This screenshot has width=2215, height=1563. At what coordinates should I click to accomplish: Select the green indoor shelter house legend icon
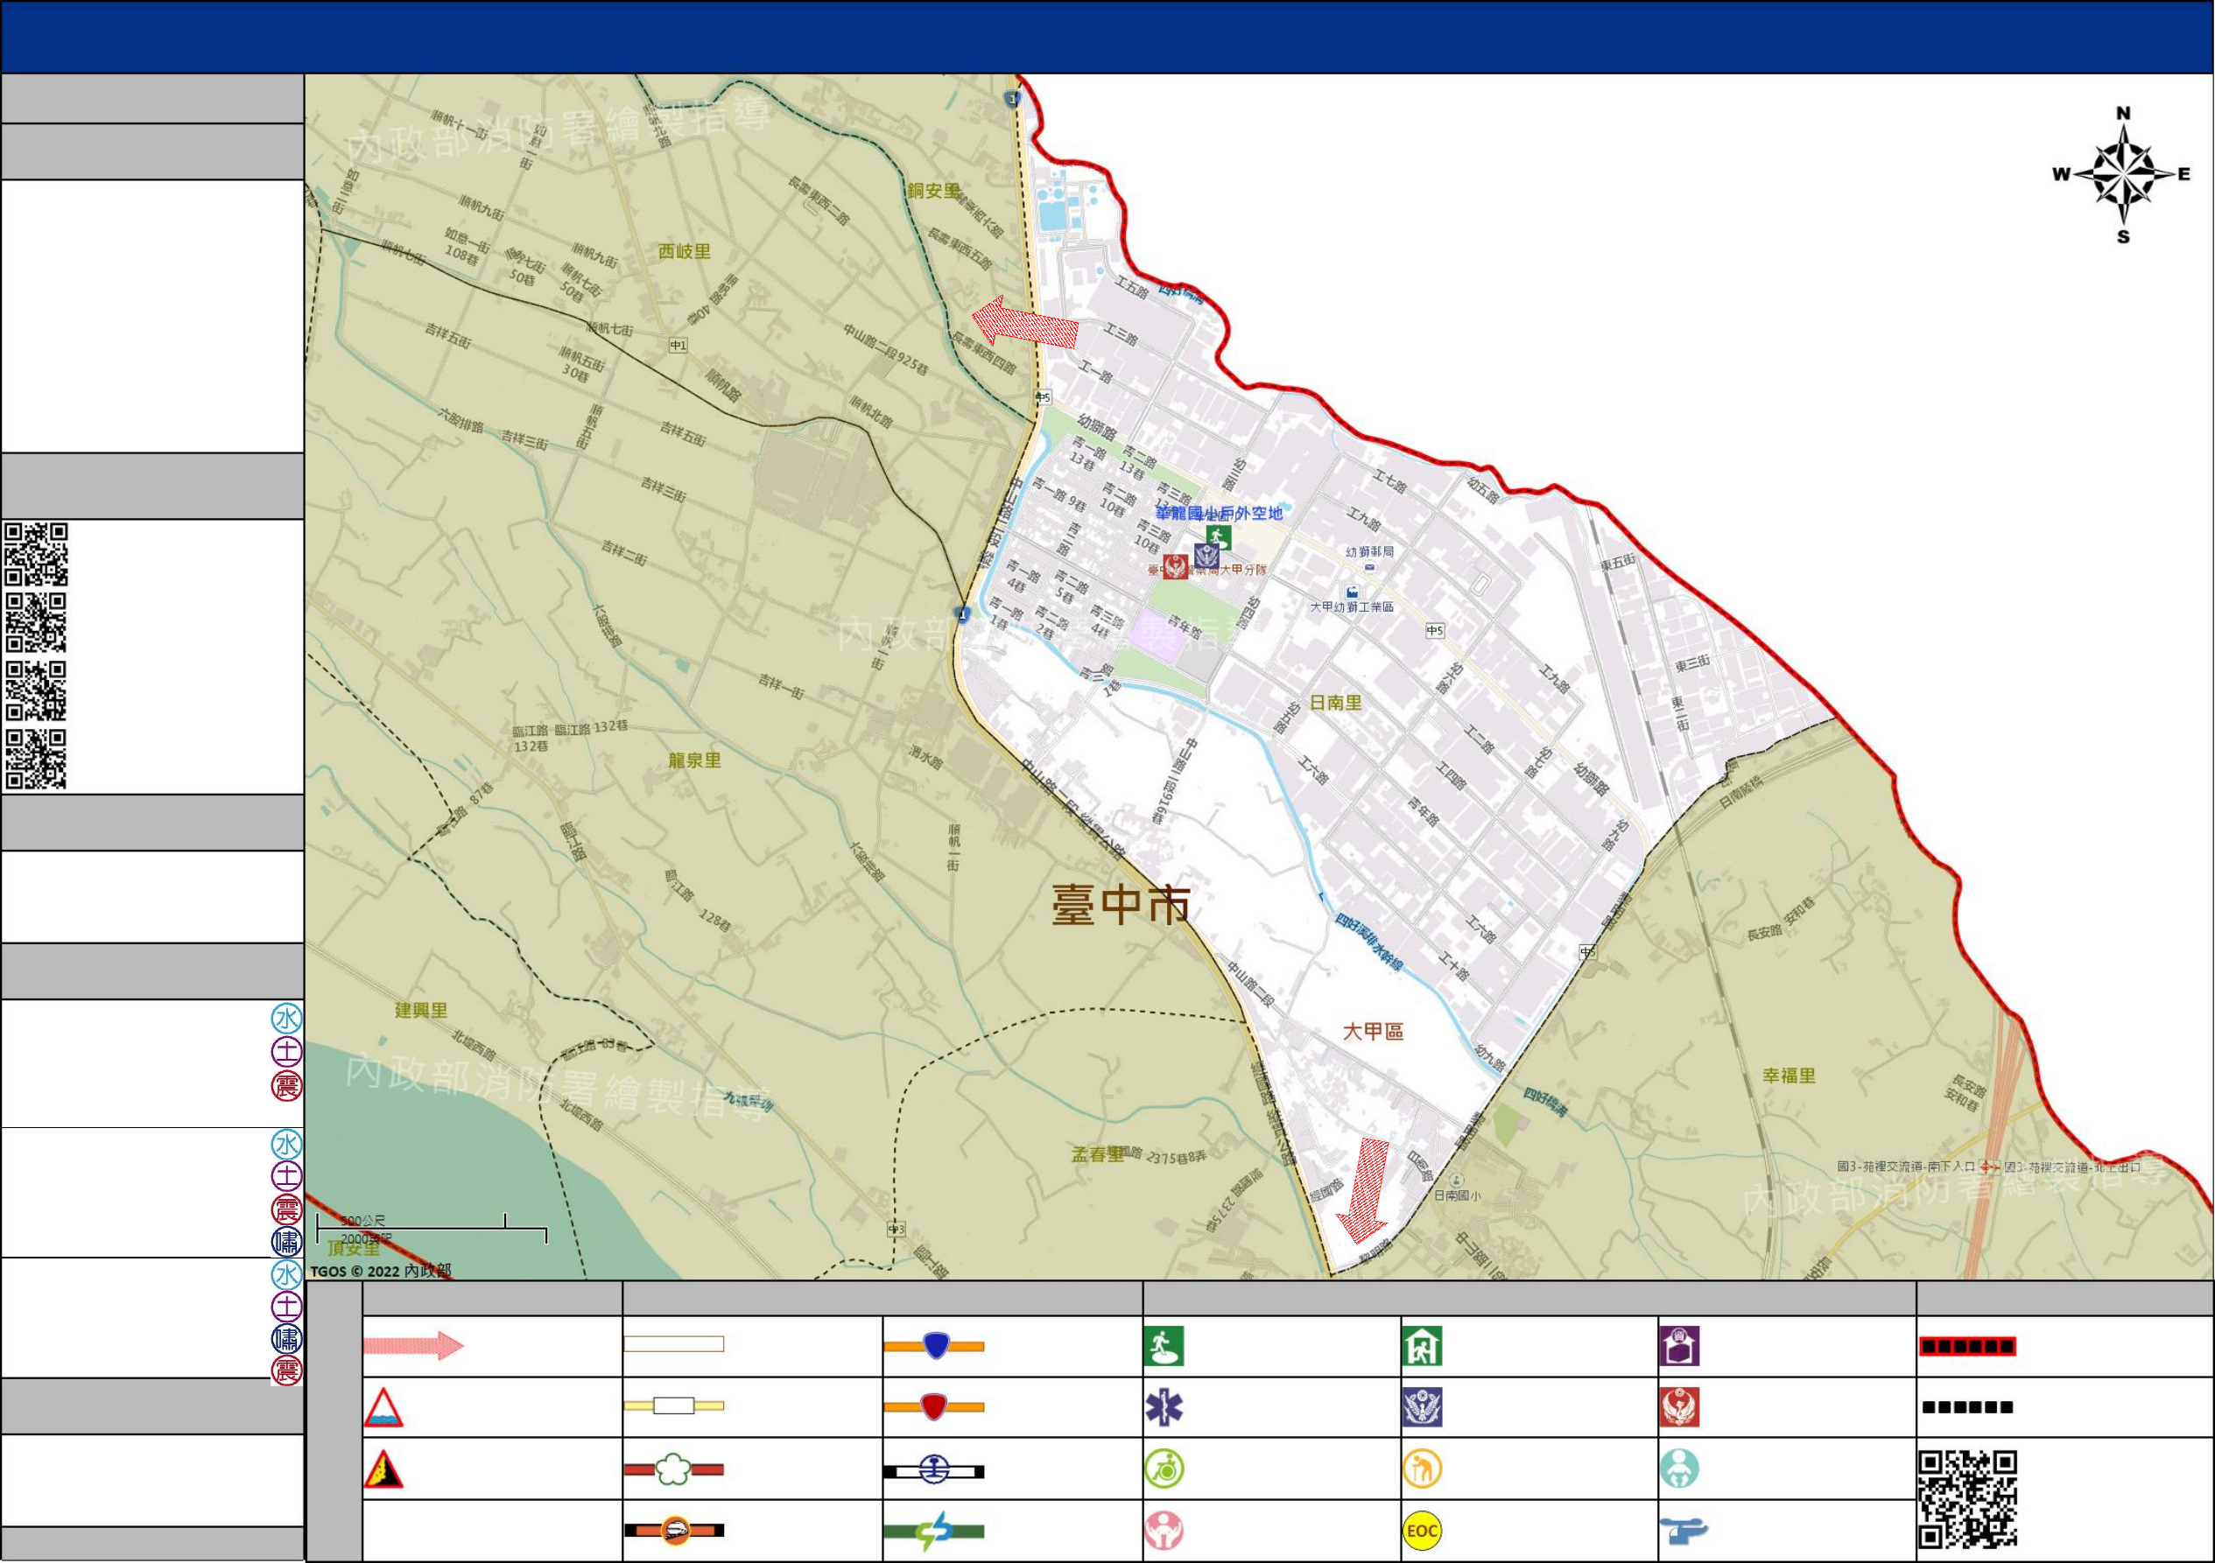click(1422, 1347)
